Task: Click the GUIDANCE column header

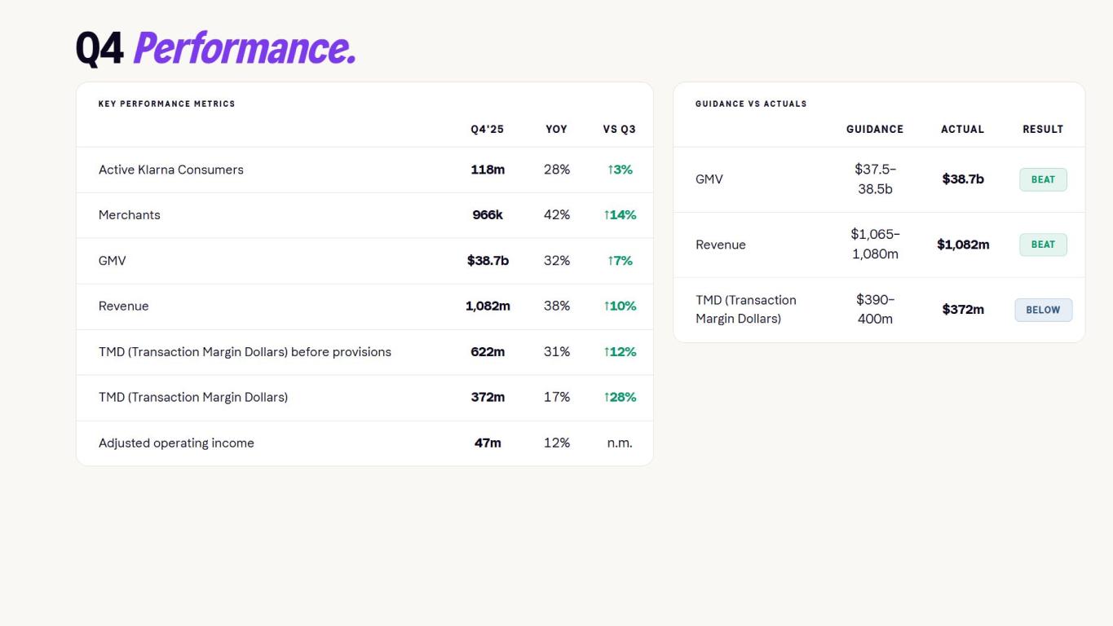Action: click(875, 130)
